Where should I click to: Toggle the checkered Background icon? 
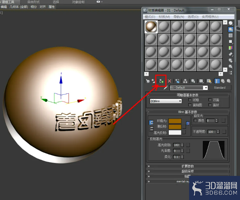[x=230, y=35]
